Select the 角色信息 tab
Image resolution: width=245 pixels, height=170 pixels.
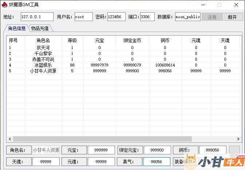pos(17,28)
